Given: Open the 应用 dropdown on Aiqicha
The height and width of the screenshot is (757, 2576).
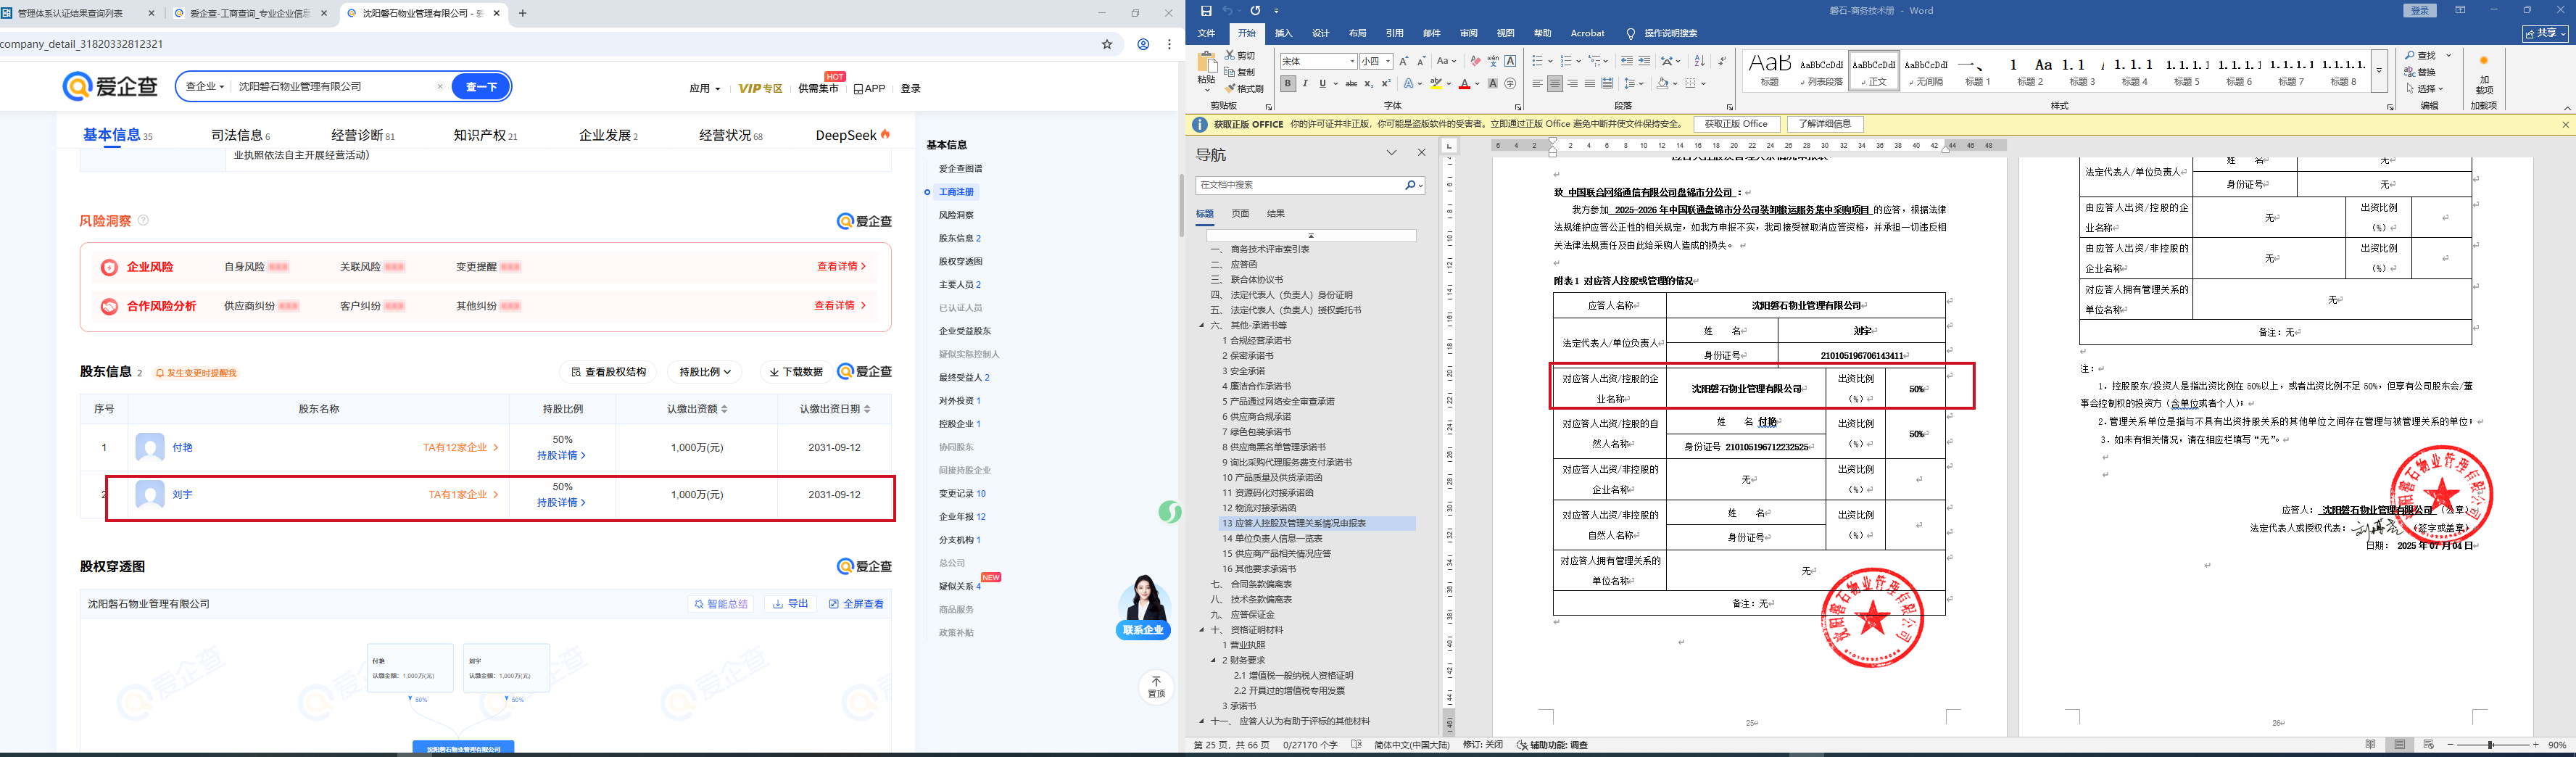Looking at the screenshot, I should (x=704, y=88).
